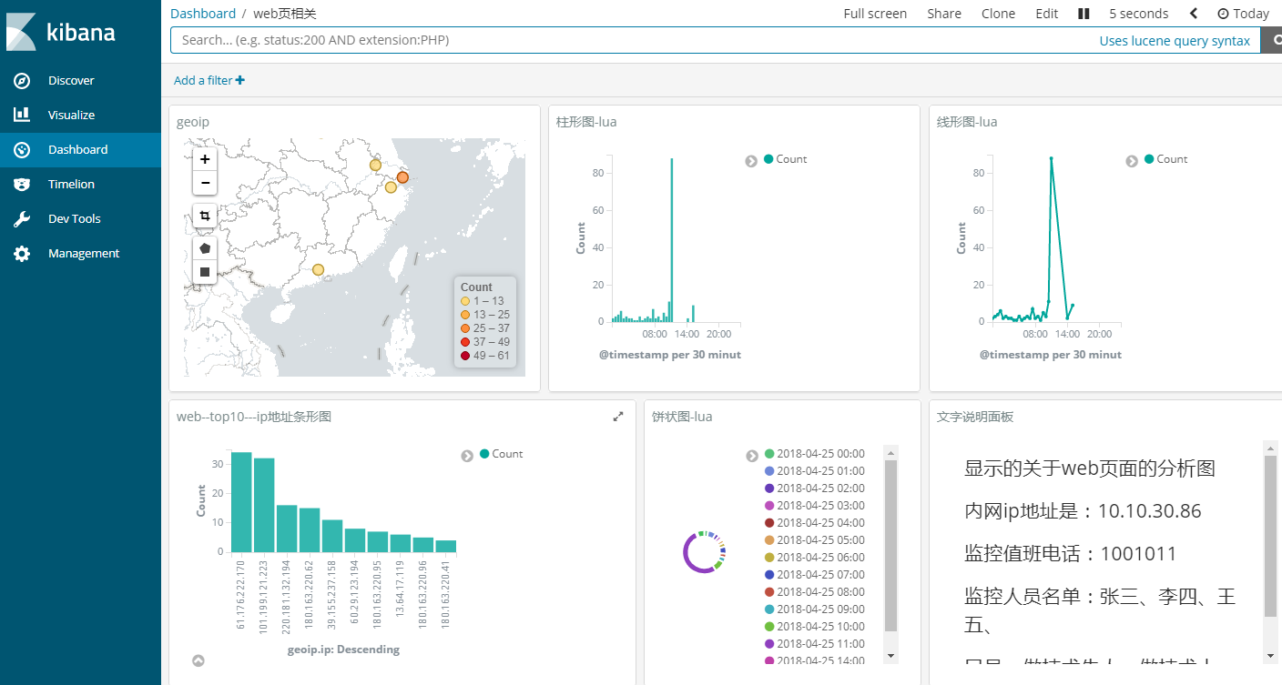1282x685 pixels.
Task: Open the Discover compass icon
Action: pos(22,81)
